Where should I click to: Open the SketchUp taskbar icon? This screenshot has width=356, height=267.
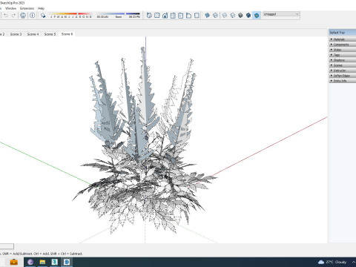tap(67, 262)
